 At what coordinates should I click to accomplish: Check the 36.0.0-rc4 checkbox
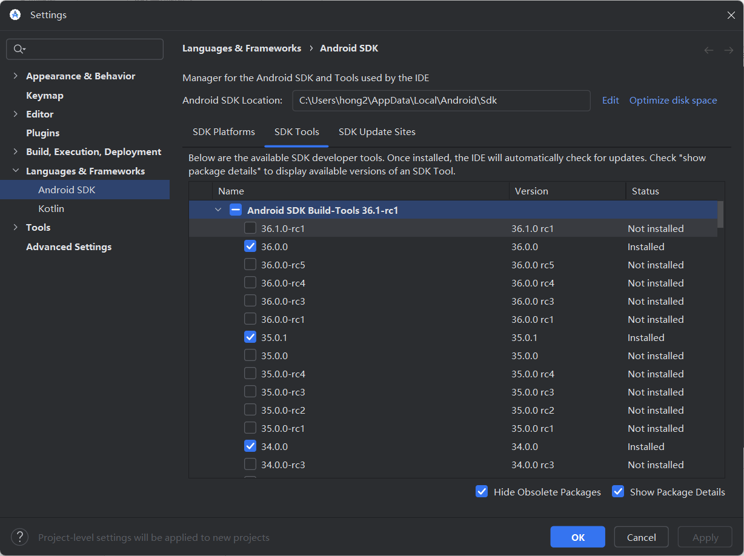pyautogui.click(x=250, y=283)
